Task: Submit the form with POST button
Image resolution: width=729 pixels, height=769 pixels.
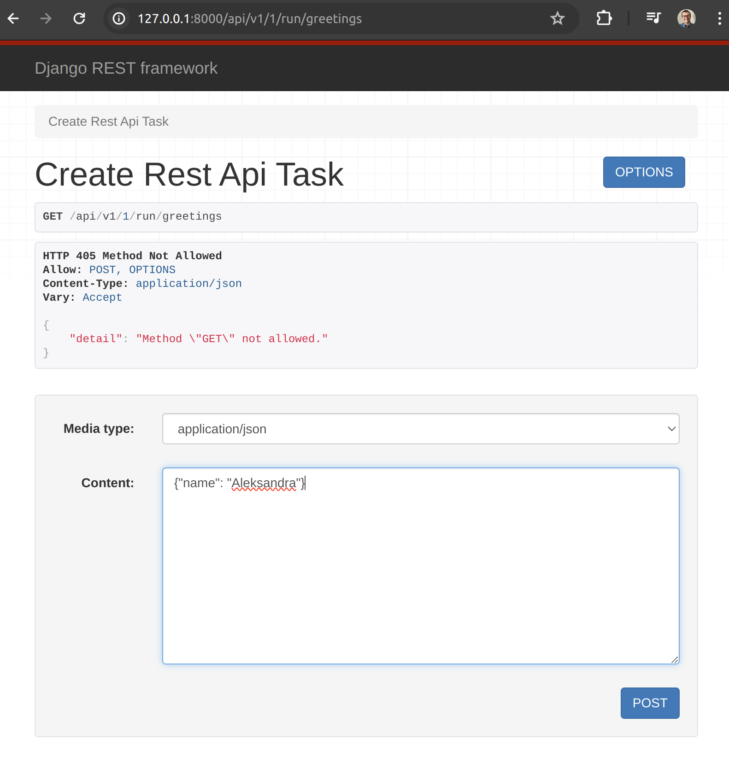Action: point(650,703)
